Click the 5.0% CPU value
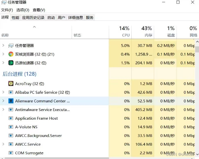 pyautogui.click(x=125, y=46)
